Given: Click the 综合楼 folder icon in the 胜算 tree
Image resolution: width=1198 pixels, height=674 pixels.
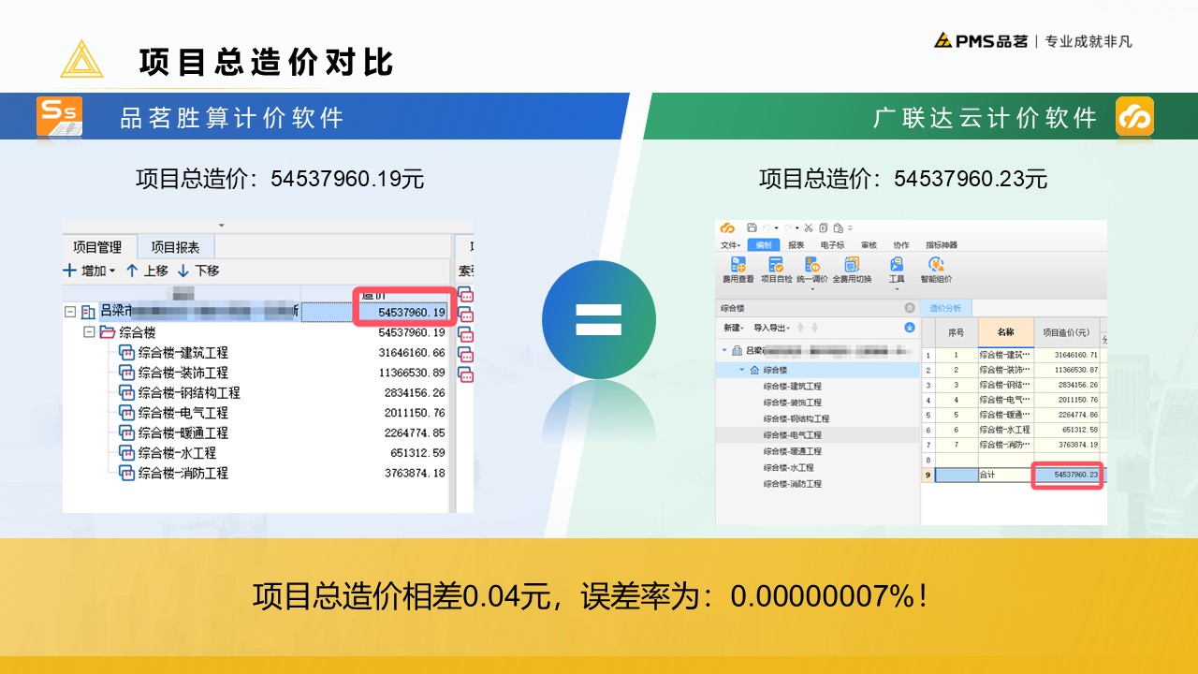Looking at the screenshot, I should pyautogui.click(x=108, y=332).
